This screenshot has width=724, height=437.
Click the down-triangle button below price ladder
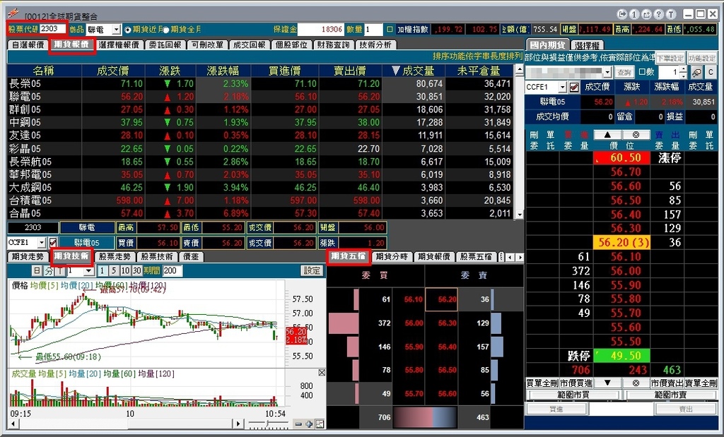607,383
